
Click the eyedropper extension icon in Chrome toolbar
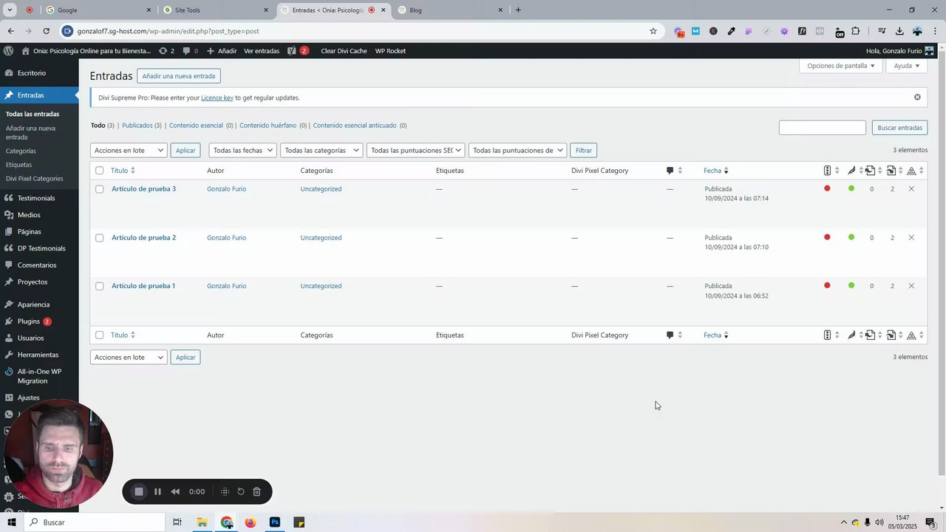tap(731, 31)
